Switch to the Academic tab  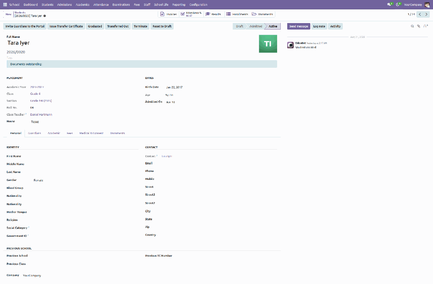click(x=54, y=133)
